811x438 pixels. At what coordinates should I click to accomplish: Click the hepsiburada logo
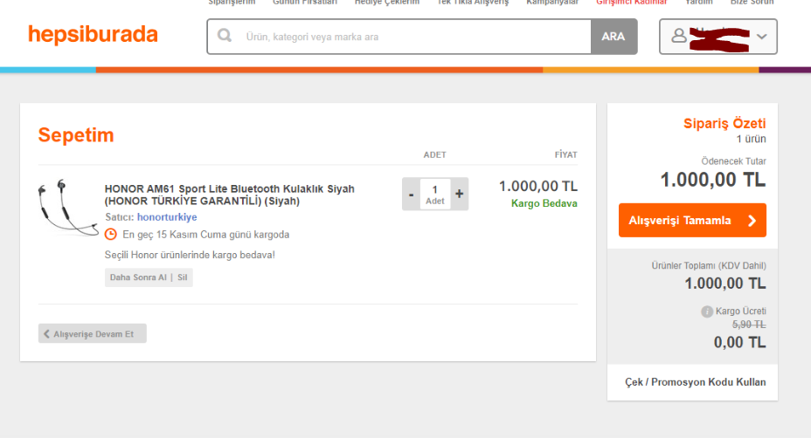pos(94,35)
